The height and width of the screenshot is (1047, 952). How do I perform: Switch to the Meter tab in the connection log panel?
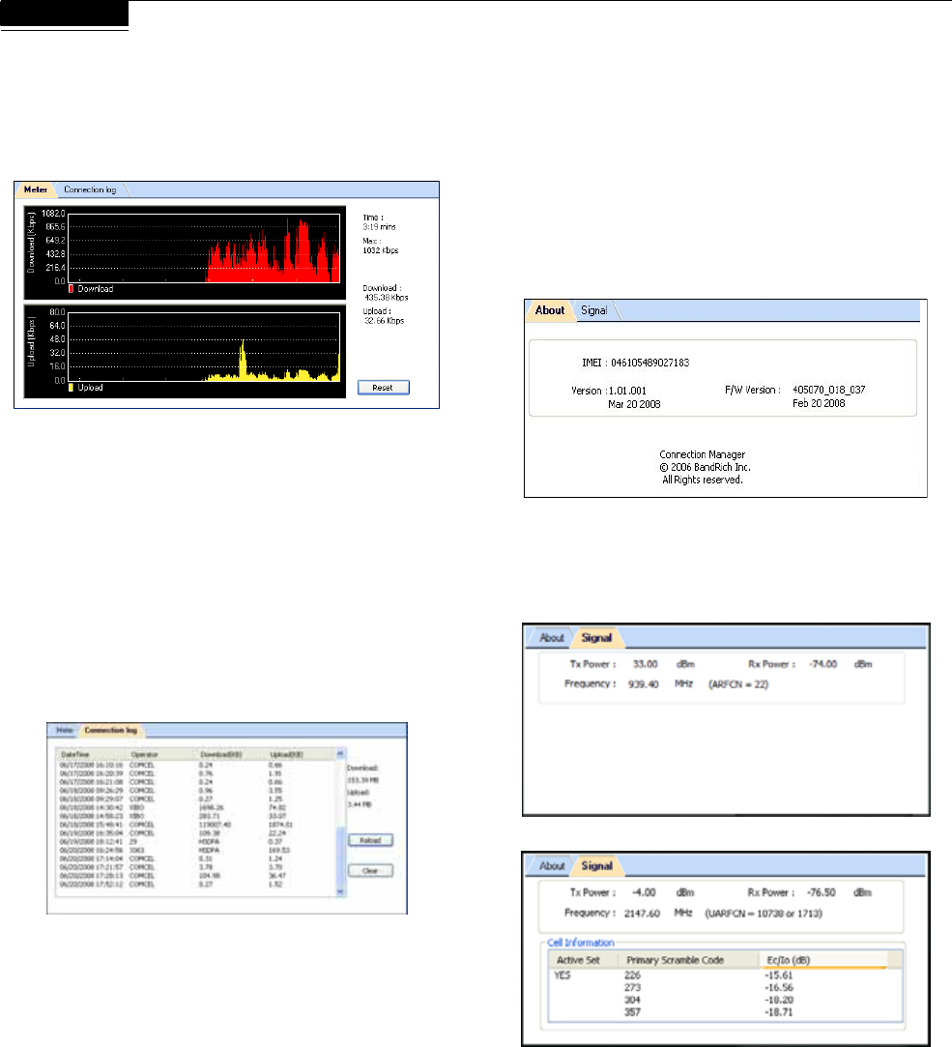[x=64, y=730]
